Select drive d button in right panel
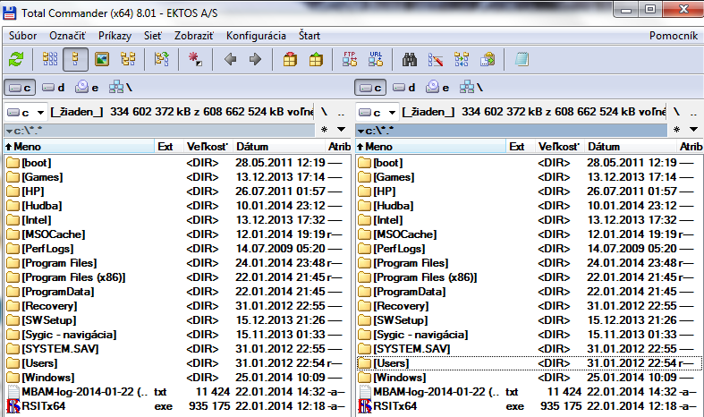This screenshot has width=704, height=417. (x=404, y=88)
